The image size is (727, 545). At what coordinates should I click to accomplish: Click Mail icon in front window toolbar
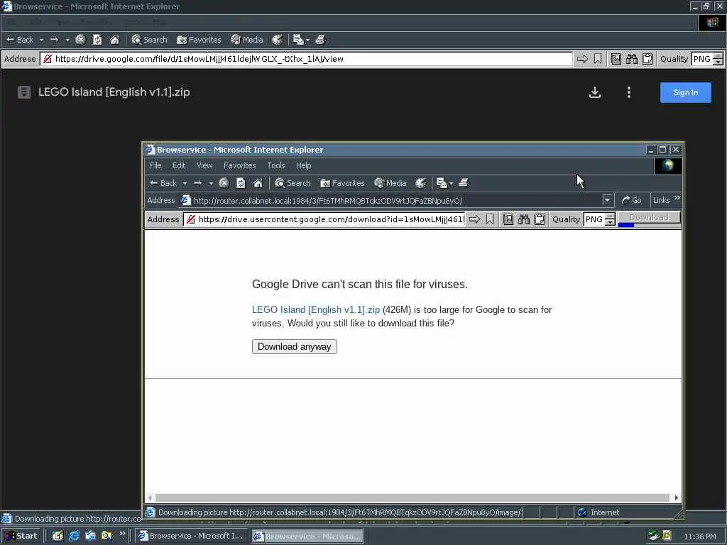442,183
